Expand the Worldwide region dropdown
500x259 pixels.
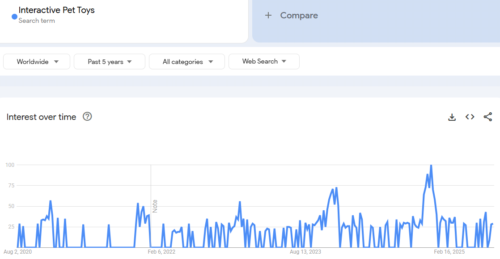[x=37, y=62]
